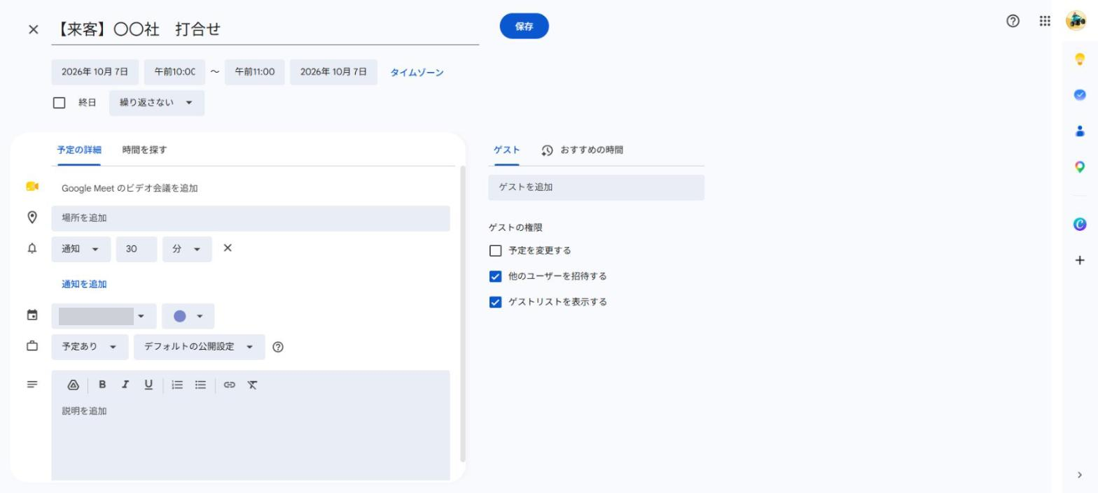Click the ゲストの権限 heading text

point(515,227)
